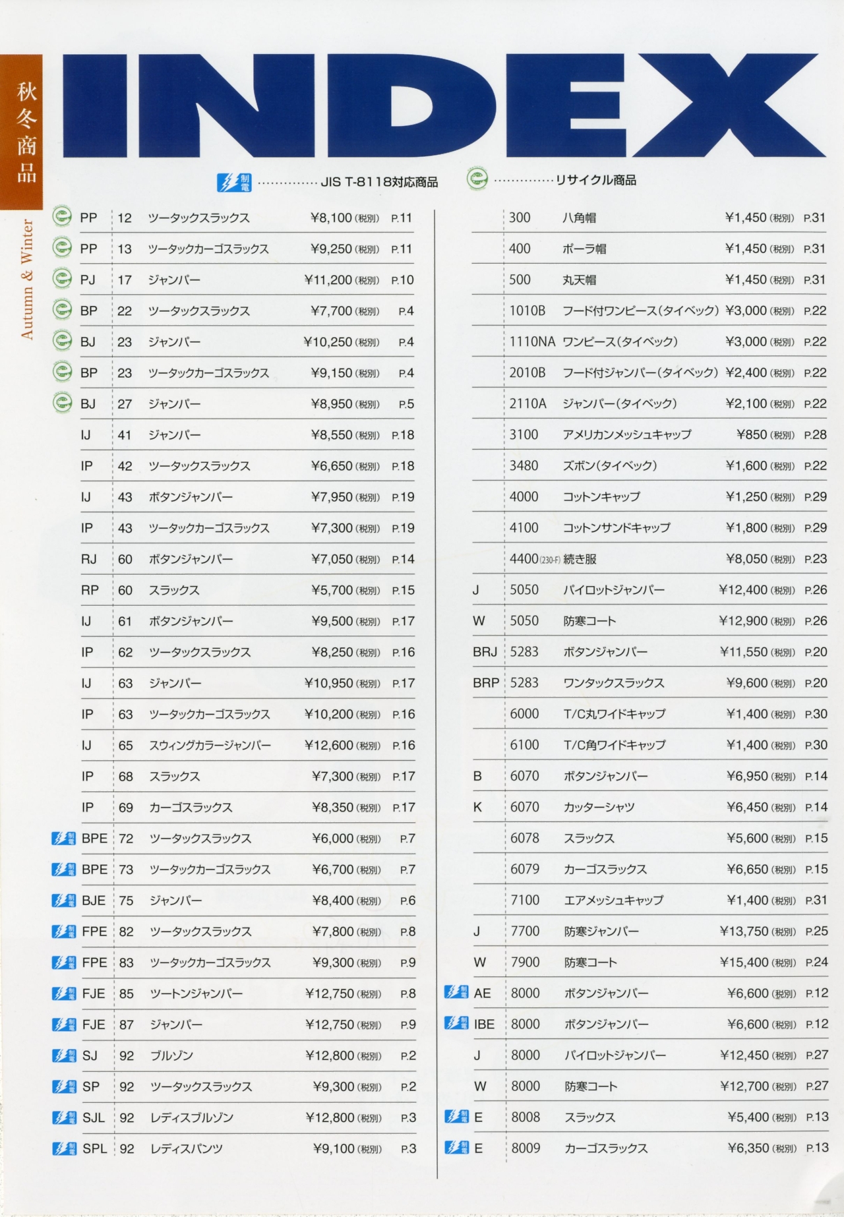Open page P.31 link for 八角帽

tap(814, 218)
